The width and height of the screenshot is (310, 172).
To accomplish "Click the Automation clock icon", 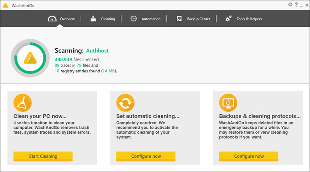I will 134,19.
